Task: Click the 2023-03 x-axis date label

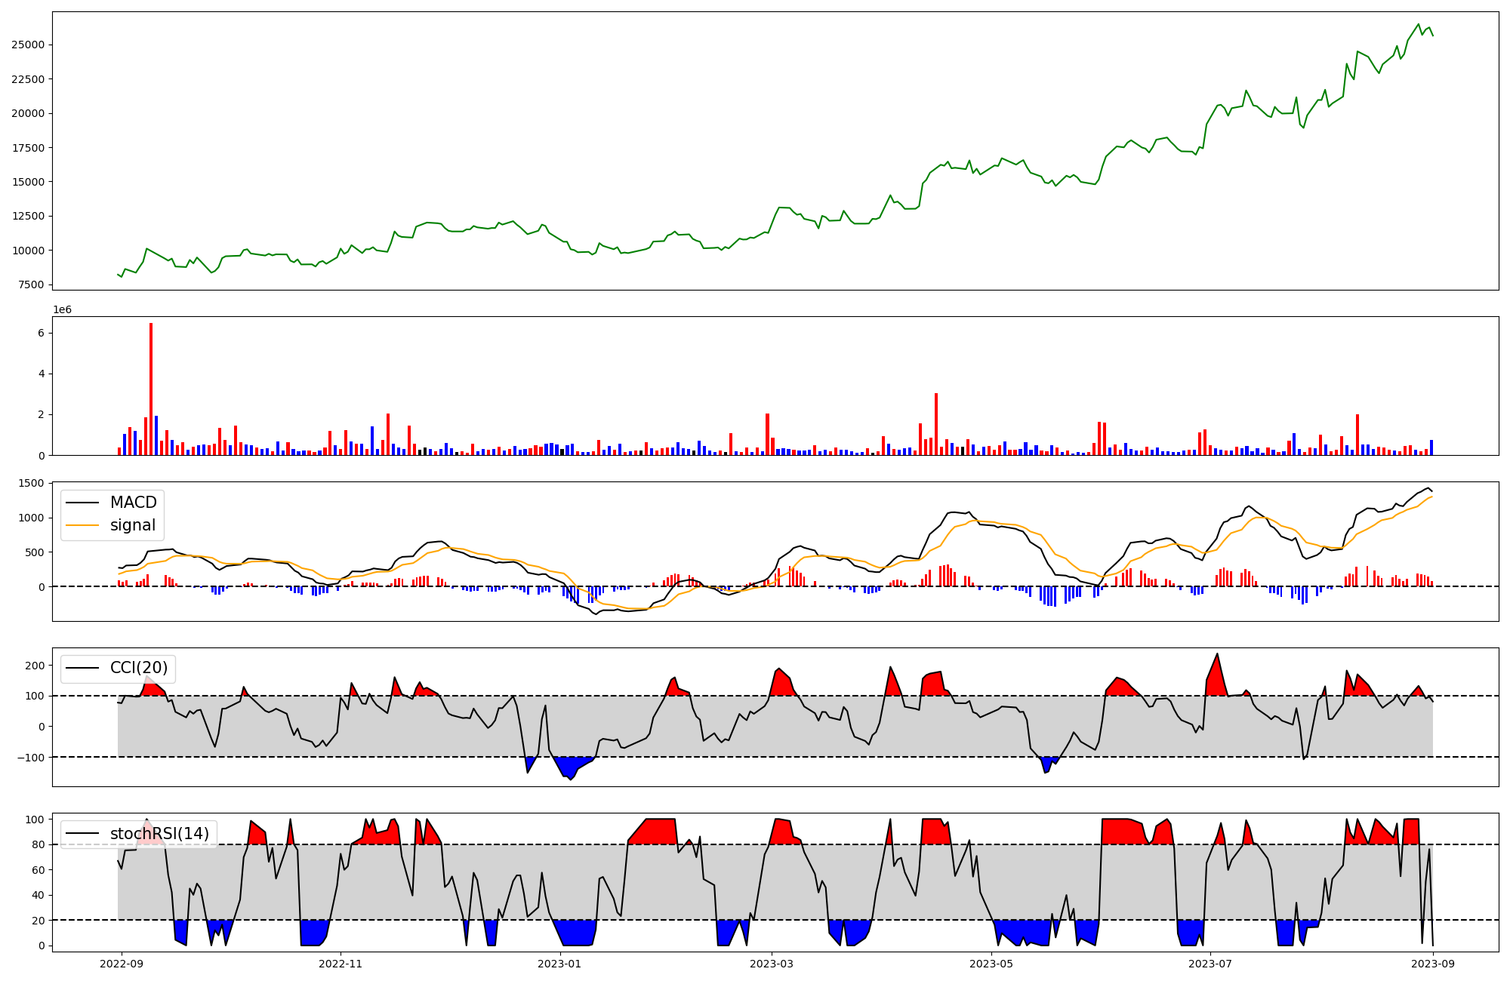Action: (772, 964)
